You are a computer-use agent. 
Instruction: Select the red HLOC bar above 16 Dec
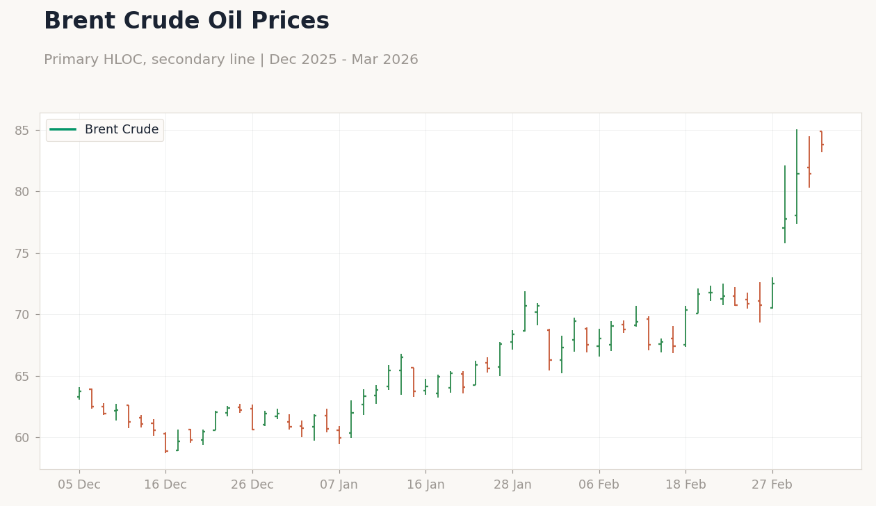165,443
